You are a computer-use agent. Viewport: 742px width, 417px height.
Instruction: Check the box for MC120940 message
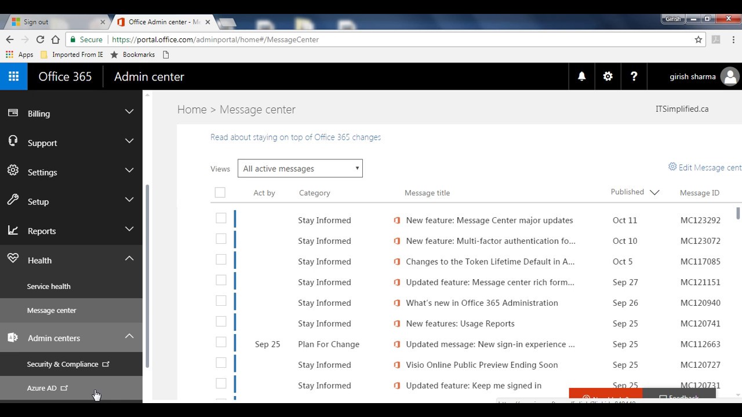pyautogui.click(x=221, y=301)
